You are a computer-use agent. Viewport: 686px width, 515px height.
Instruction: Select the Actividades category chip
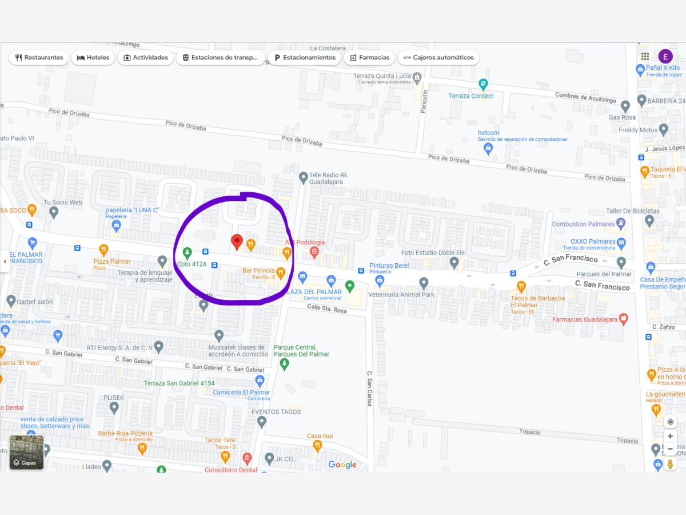tap(146, 58)
